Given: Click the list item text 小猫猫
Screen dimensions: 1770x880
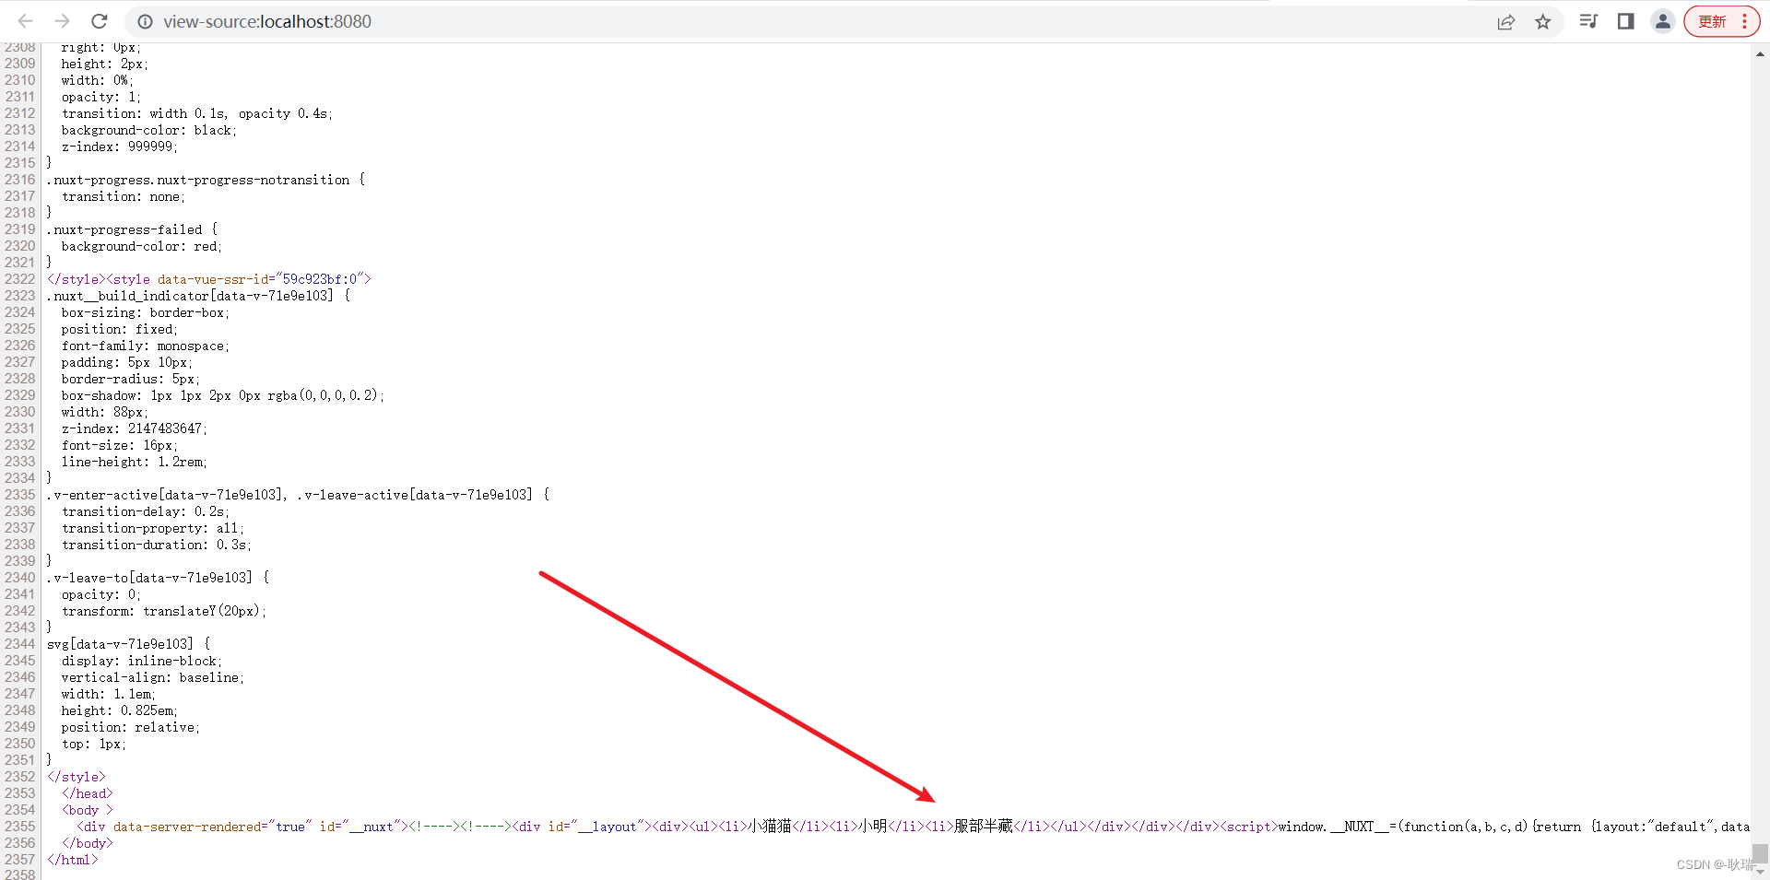Looking at the screenshot, I should [x=770, y=827].
